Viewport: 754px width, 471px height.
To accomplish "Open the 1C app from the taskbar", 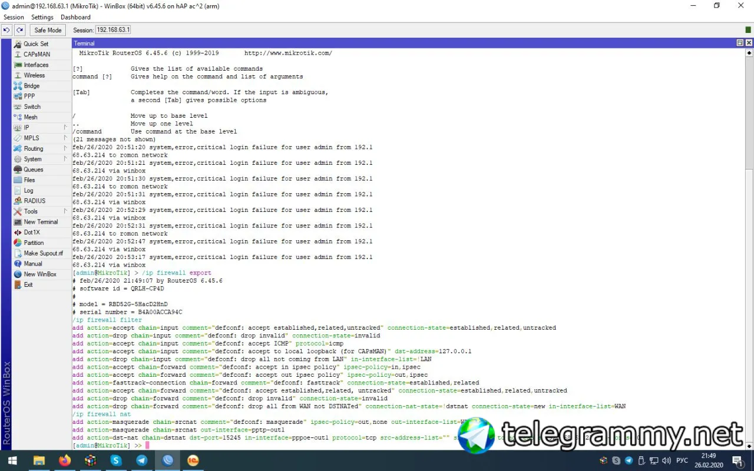I will pos(194,460).
